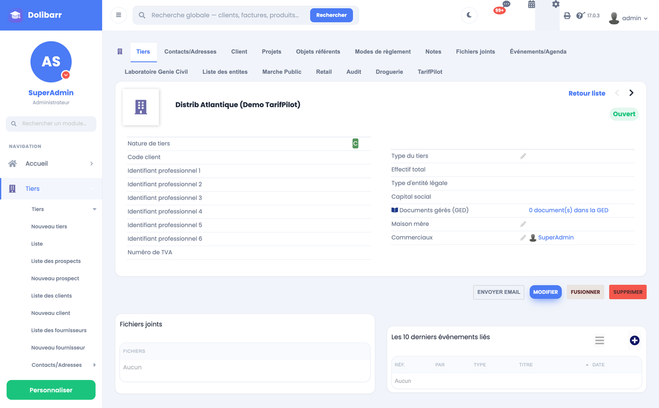Open Modes de règlement tab
This screenshot has width=659, height=408.
pos(383,52)
